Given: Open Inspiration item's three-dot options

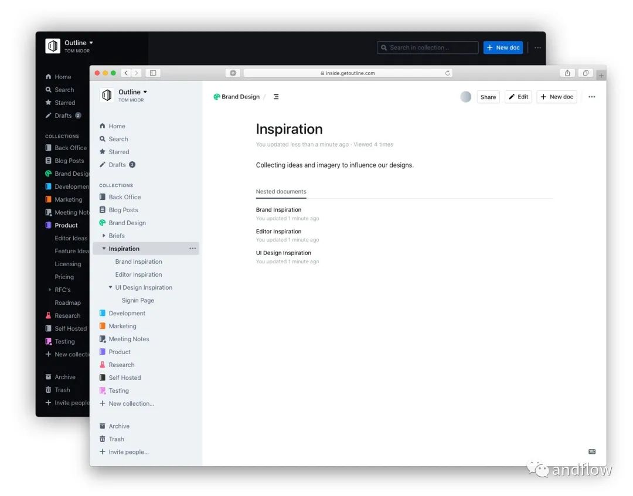Looking at the screenshot, I should [193, 249].
